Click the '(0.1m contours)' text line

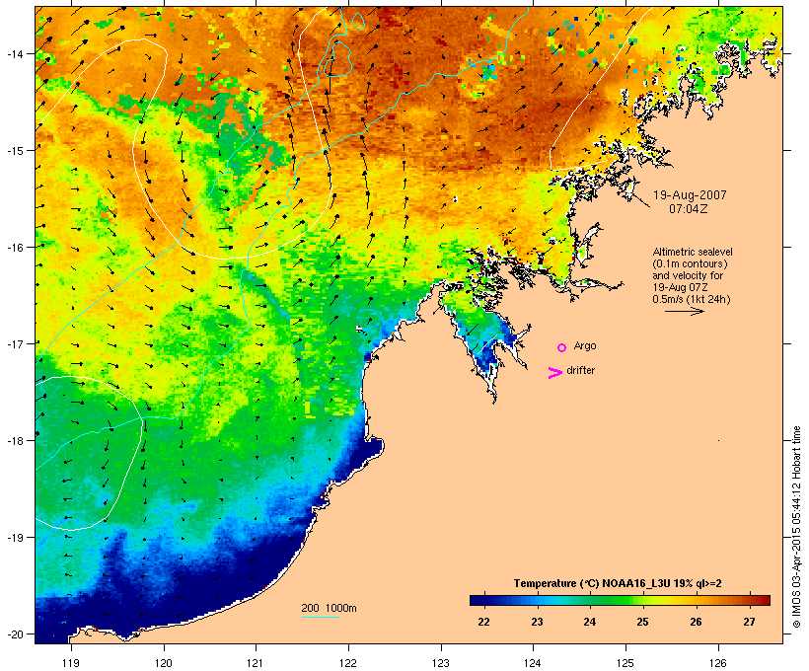690,263
